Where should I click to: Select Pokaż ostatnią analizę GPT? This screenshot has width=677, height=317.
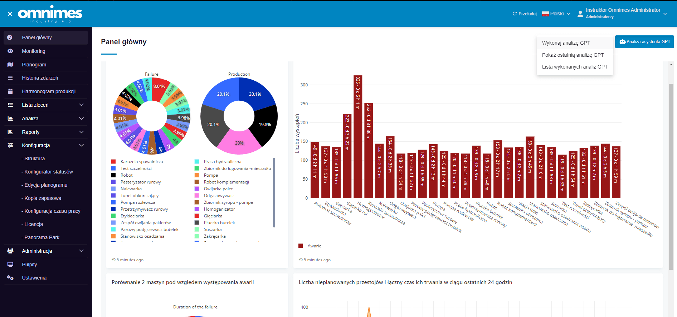(575, 55)
